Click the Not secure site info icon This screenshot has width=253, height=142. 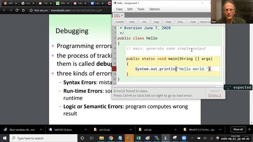31,10
